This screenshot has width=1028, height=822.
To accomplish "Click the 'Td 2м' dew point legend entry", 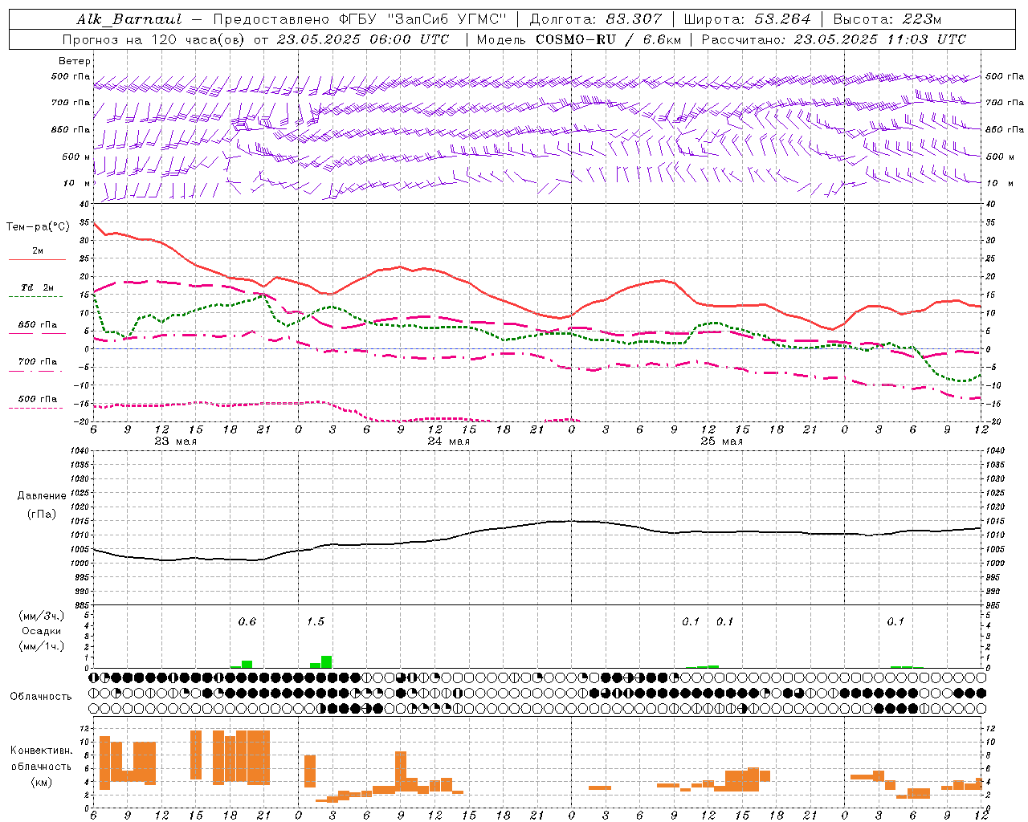I will (x=38, y=287).
